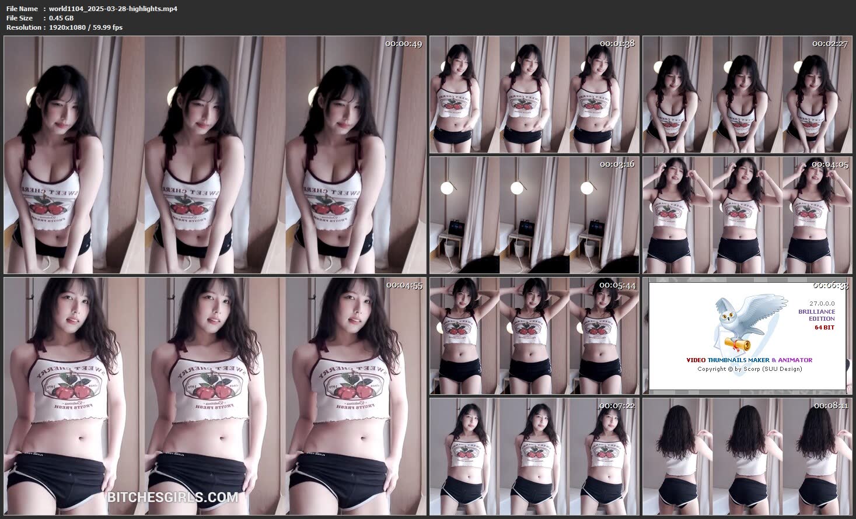
Task: Click the File Size value 0.45 GB
Action: coord(61,18)
